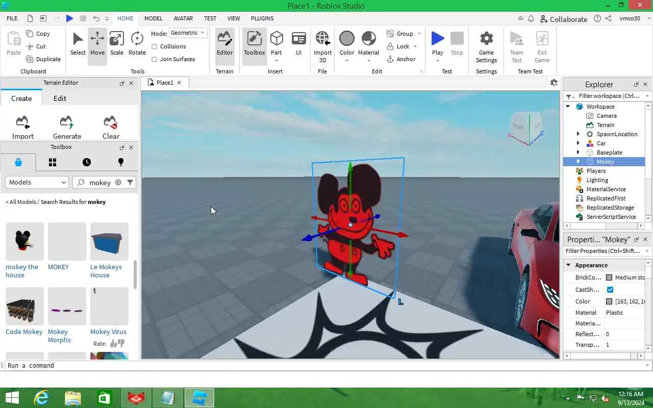Select Lighting in the Explorer
This screenshot has width=653, height=408.
(x=597, y=180)
